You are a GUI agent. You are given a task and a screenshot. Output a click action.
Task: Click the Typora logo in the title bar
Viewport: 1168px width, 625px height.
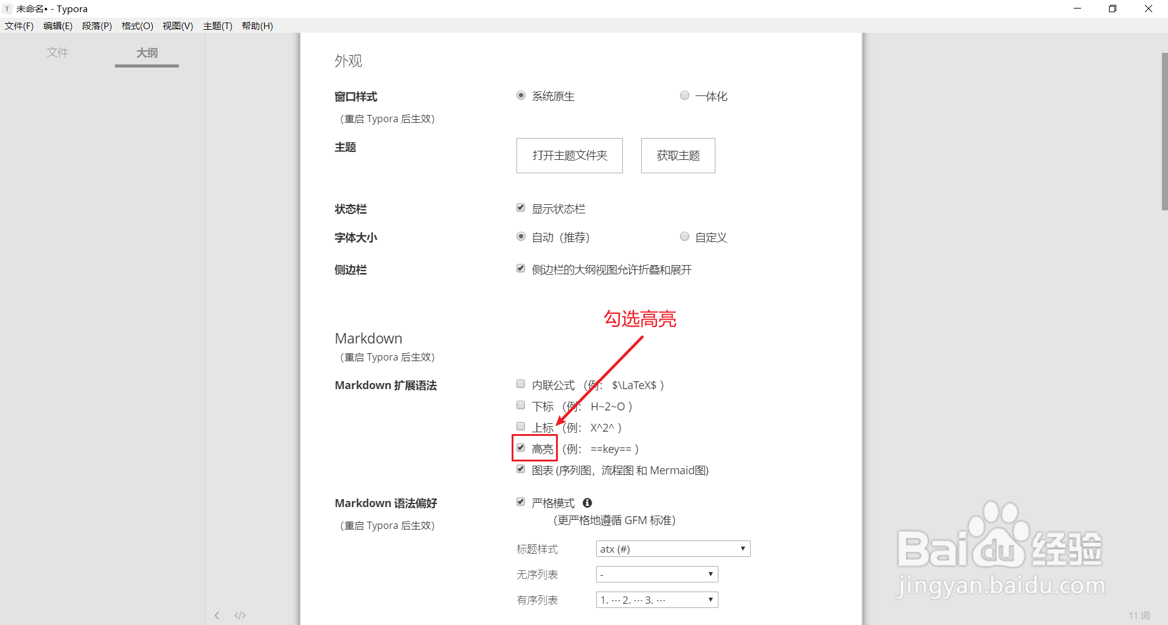[7, 9]
